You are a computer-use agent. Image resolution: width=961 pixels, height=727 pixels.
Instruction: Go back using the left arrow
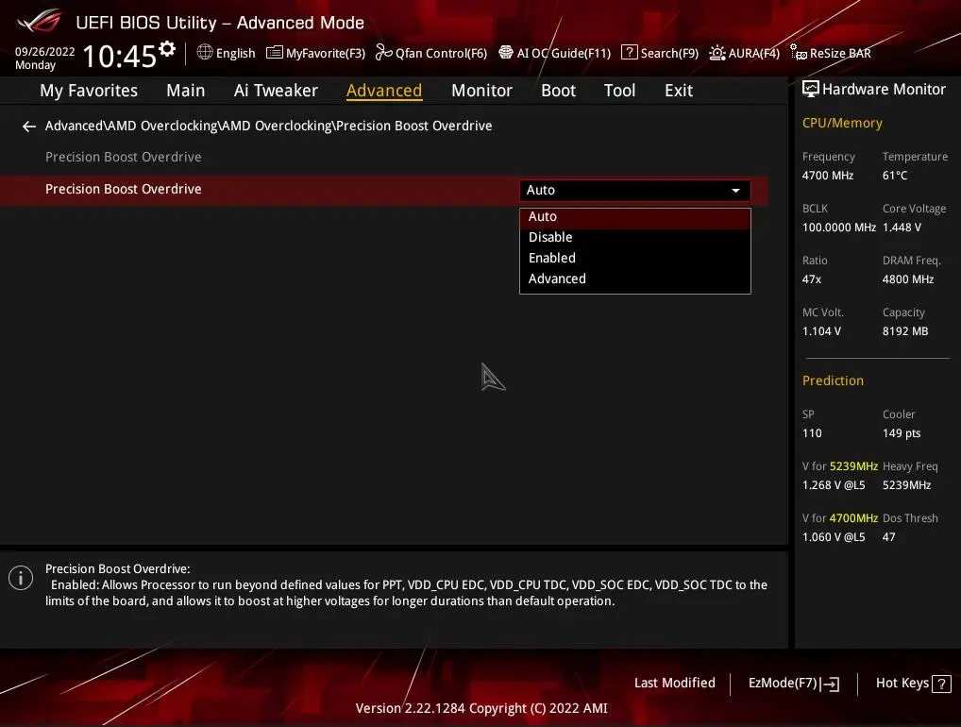(x=29, y=127)
